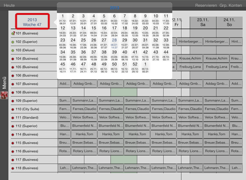246x180 pixels.
Task: Open Rotary Lions booking on Saturday 23.11.
Action: coord(216,151)
